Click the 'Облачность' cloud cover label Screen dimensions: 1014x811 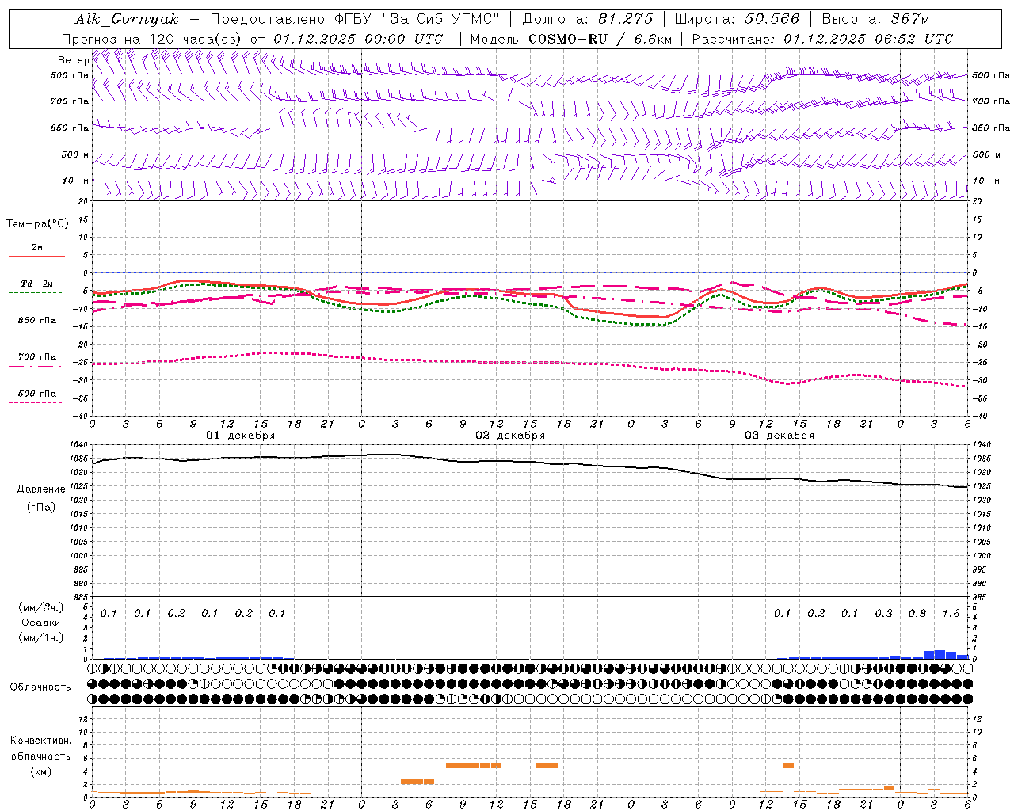[x=40, y=687]
